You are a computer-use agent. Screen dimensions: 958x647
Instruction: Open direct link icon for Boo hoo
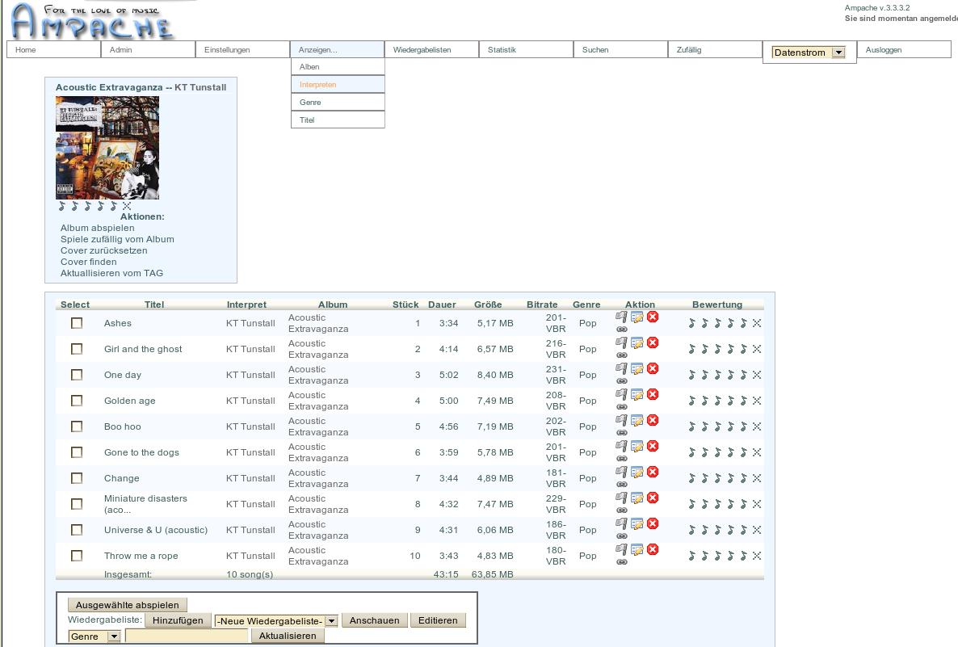[x=621, y=433]
